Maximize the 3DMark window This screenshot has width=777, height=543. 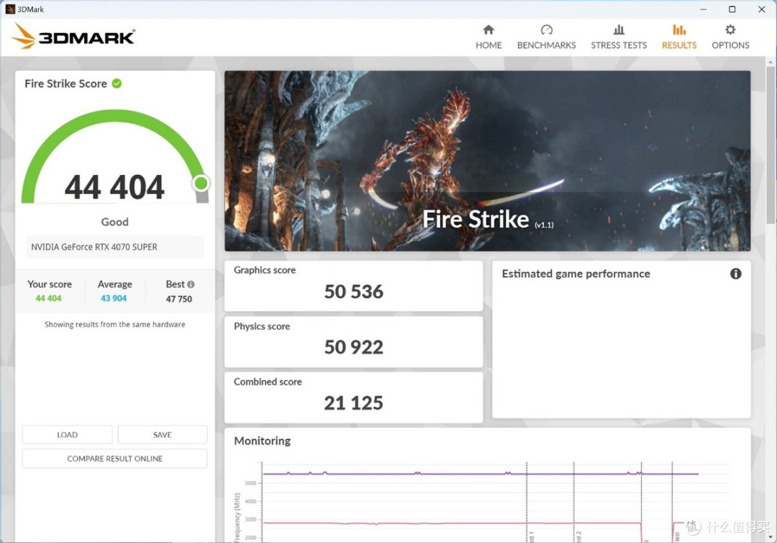point(732,9)
